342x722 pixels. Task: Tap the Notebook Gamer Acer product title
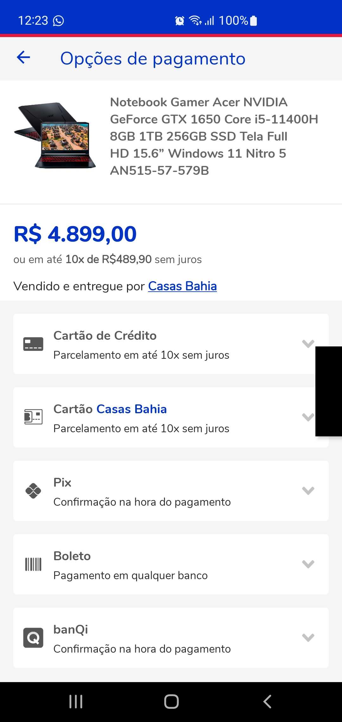click(214, 136)
